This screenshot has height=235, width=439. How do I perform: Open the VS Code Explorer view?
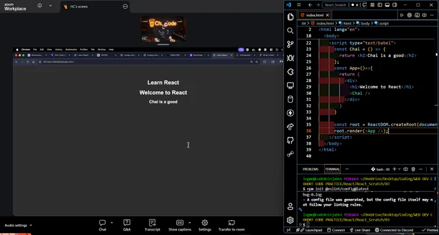(291, 17)
